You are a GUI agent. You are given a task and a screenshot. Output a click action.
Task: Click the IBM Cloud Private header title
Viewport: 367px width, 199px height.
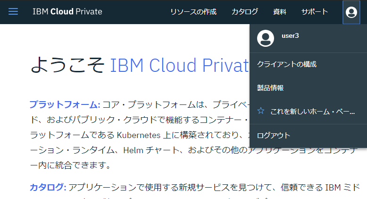pos(67,11)
